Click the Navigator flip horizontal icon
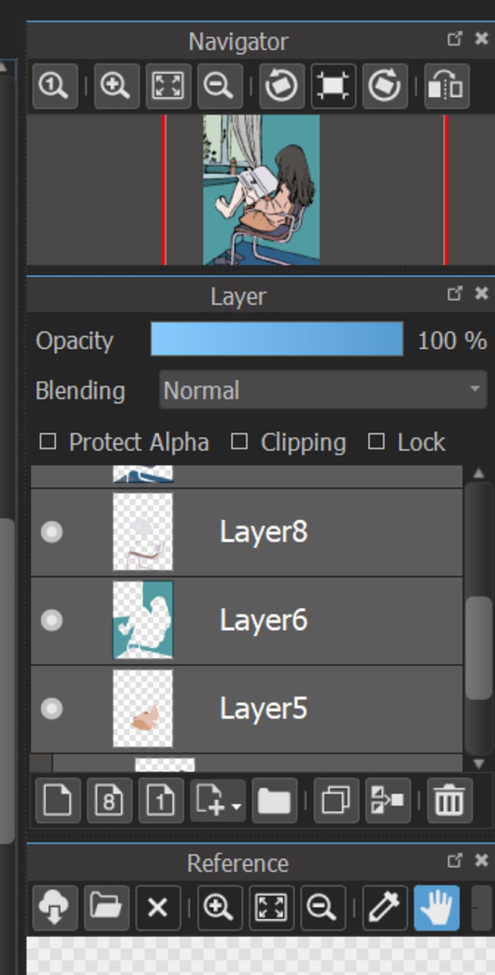Viewport: 495px width, 975px height. click(x=446, y=86)
